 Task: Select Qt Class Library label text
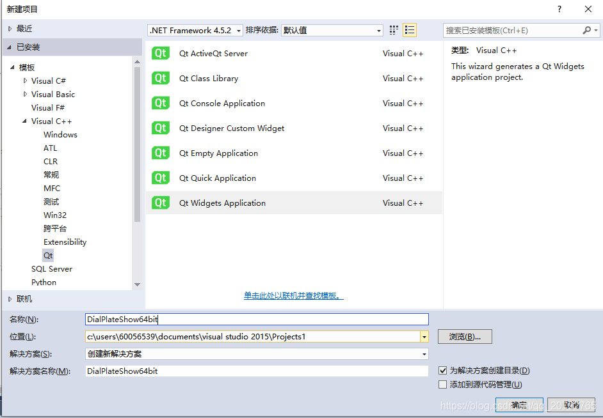(x=209, y=79)
